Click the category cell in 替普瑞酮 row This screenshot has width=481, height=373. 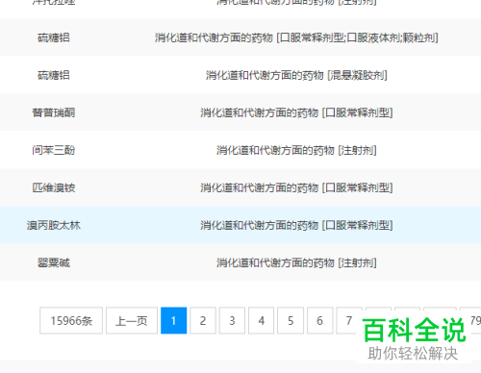pyautogui.click(x=296, y=112)
